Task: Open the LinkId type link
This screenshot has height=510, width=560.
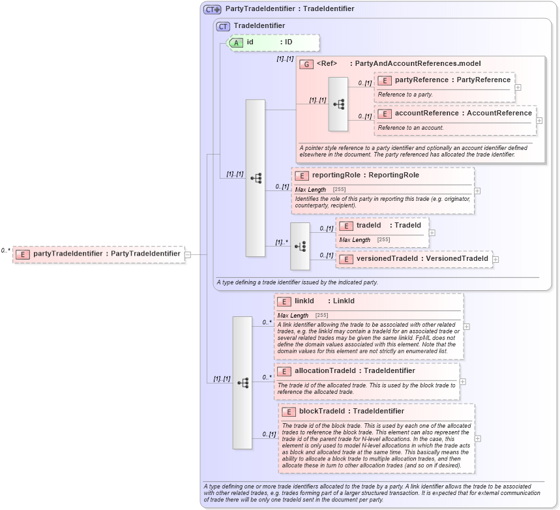Action: [344, 301]
